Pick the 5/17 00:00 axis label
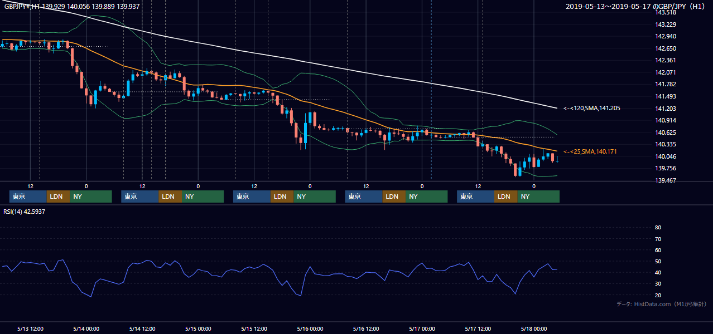The width and height of the screenshot is (713, 334). (x=422, y=328)
